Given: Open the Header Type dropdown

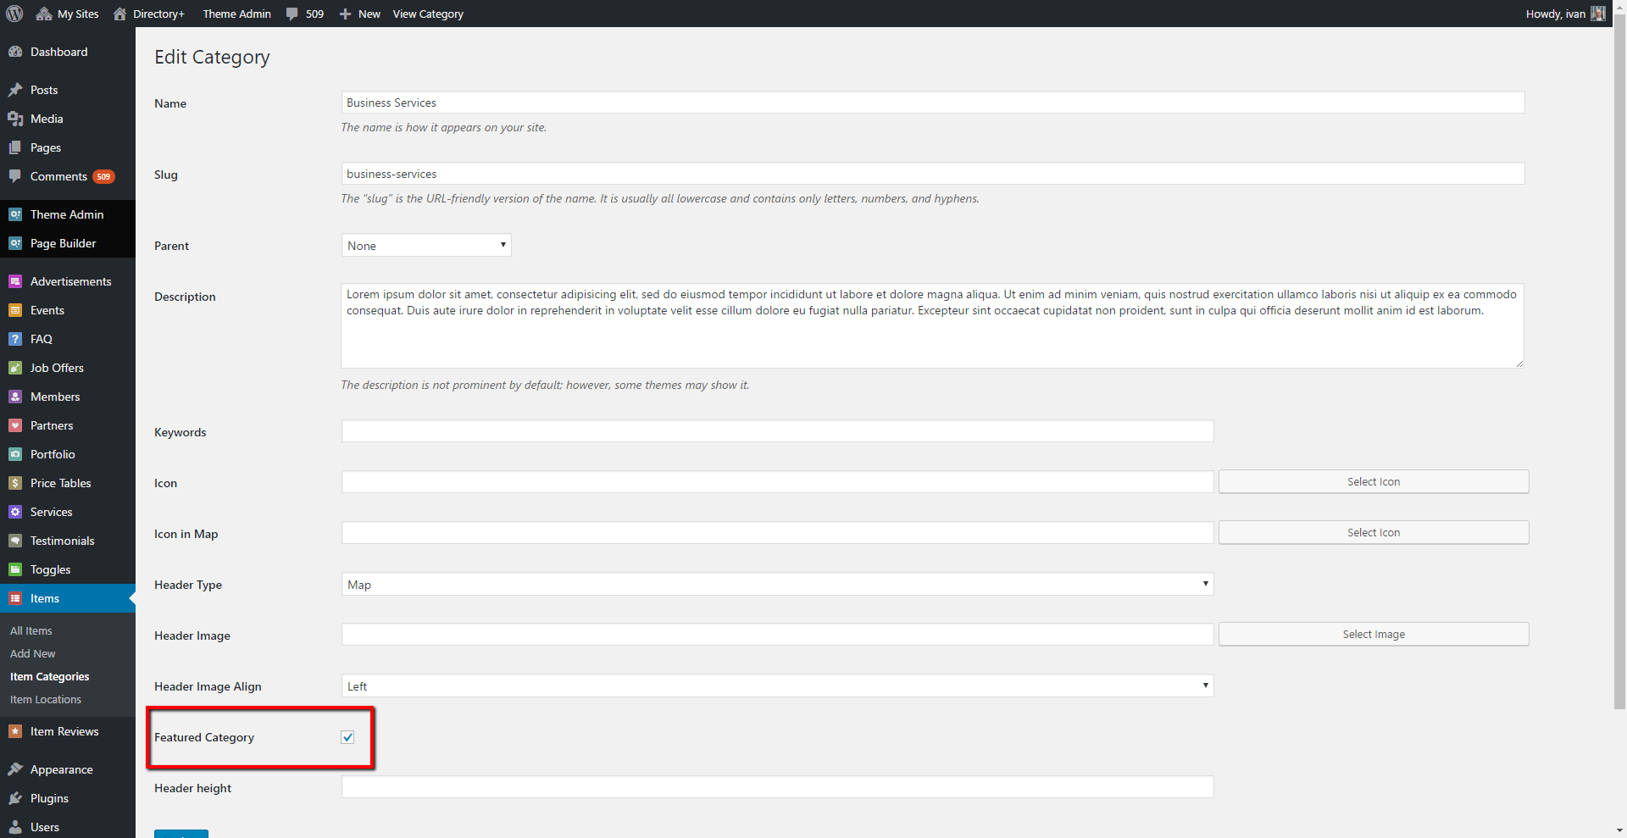Looking at the screenshot, I should point(777,585).
